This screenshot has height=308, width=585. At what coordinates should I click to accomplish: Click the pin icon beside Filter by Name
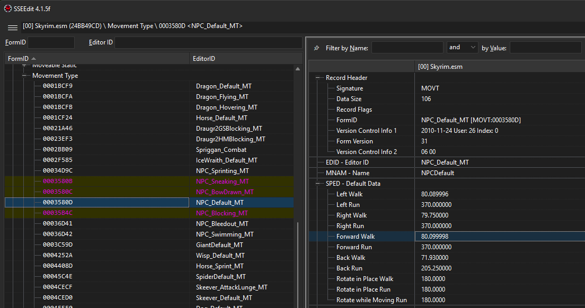coord(316,48)
